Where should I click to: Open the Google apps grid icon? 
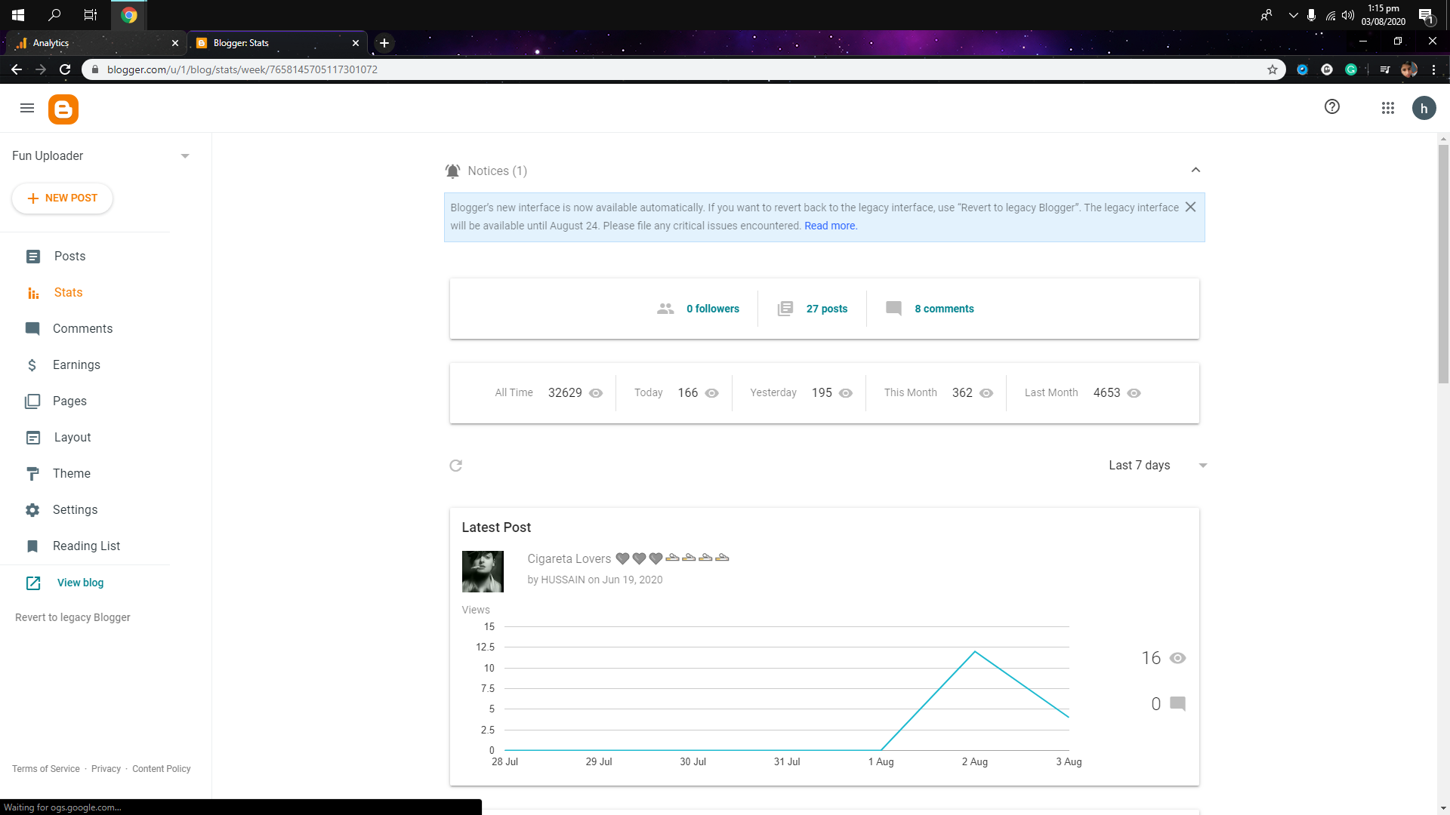[x=1388, y=108]
